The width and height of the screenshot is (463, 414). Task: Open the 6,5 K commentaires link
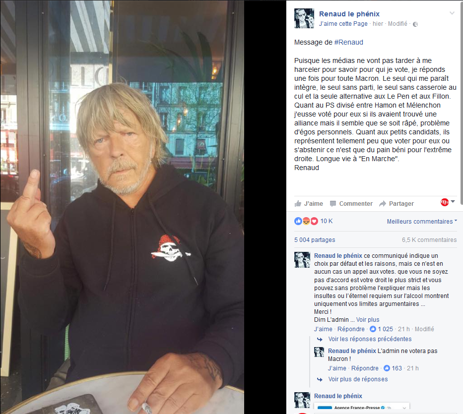click(429, 240)
